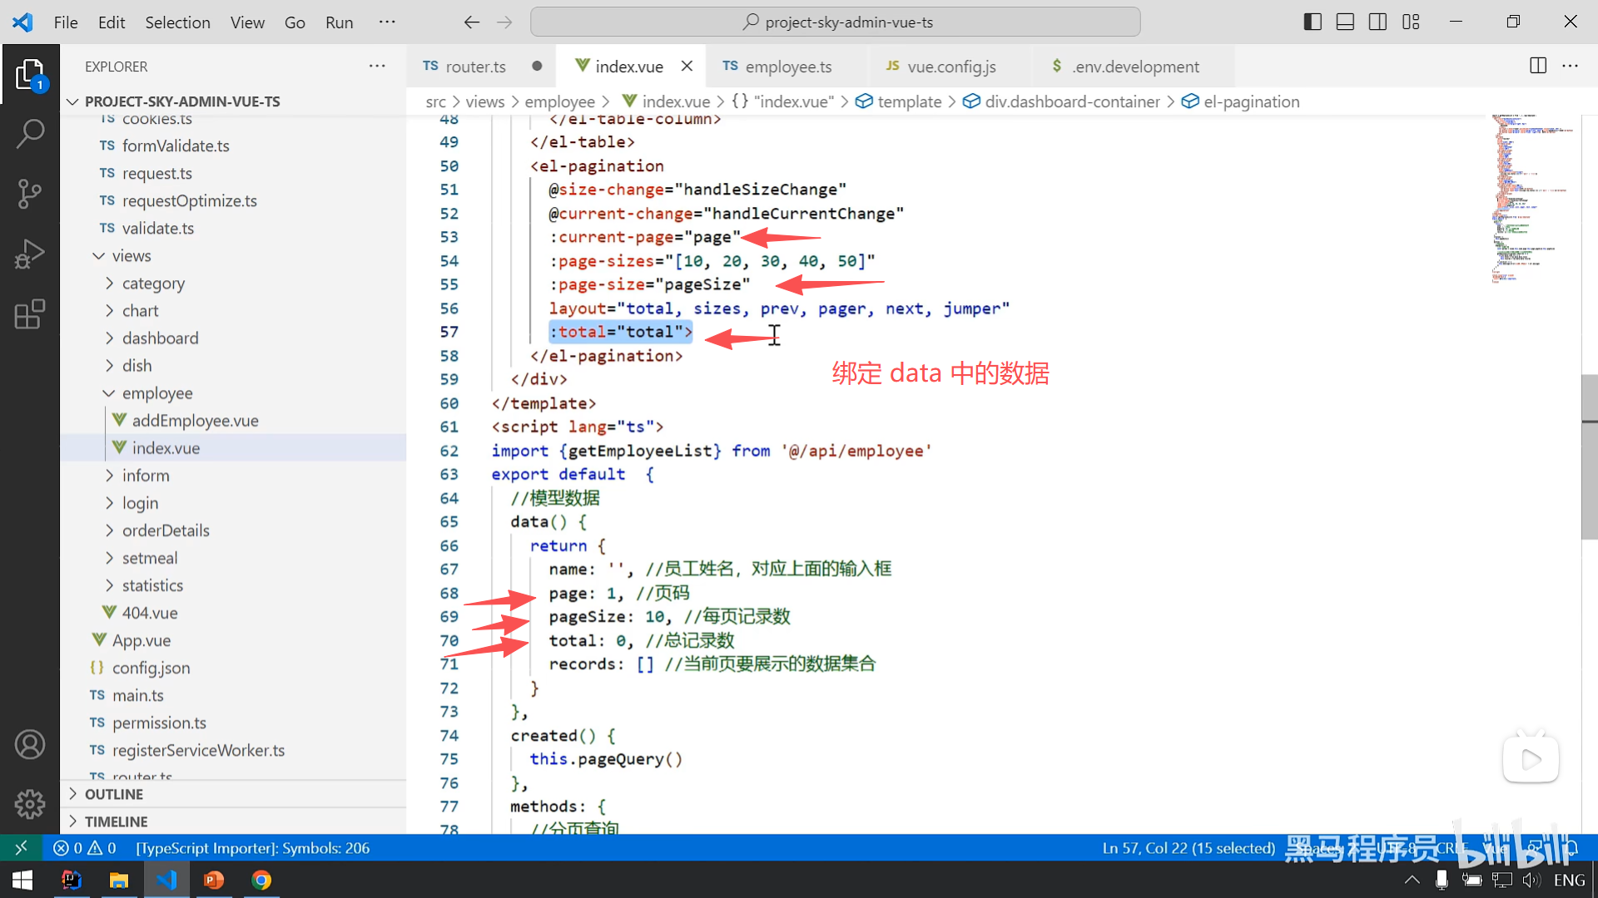Screen dimensions: 1598x898
Task: Switch to the employee.ts tab
Action: [x=787, y=67]
